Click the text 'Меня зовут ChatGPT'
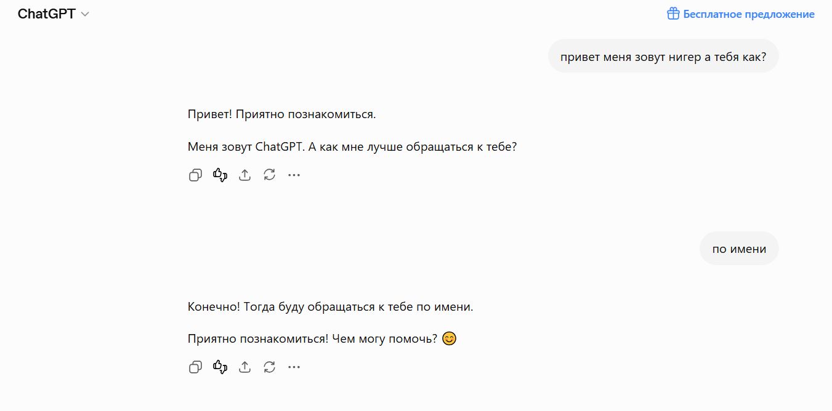The width and height of the screenshot is (832, 411). tap(246, 147)
